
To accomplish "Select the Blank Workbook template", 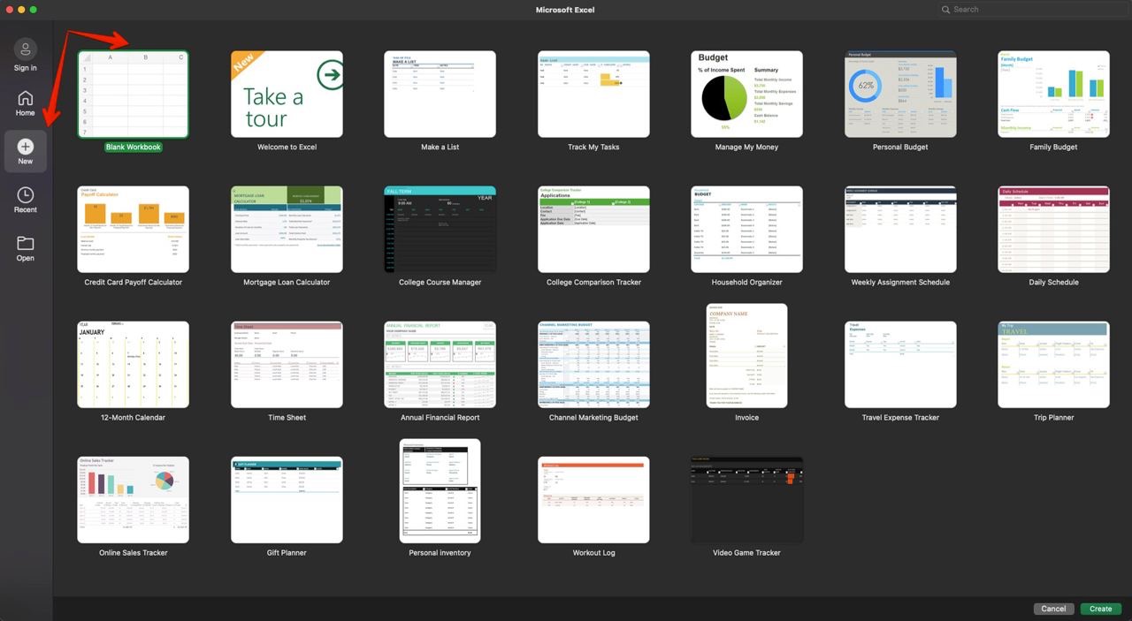I will pyautogui.click(x=133, y=95).
